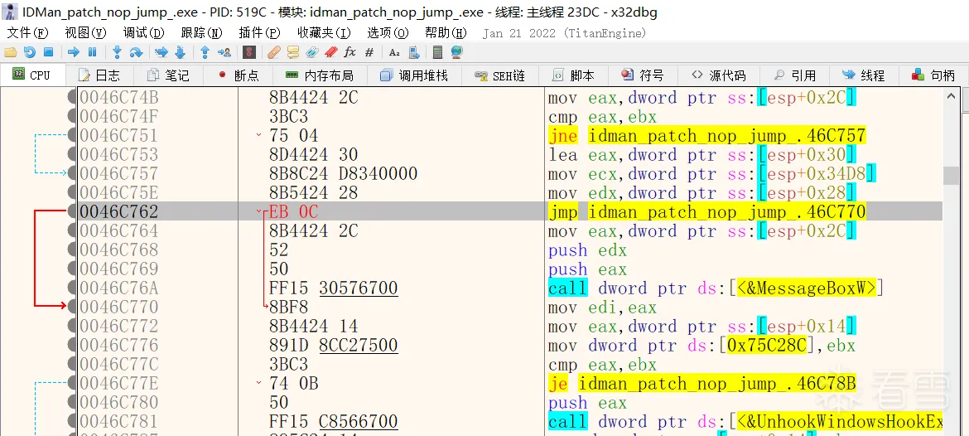Switch to the 日志 tab
The image size is (969, 436).
coord(99,75)
